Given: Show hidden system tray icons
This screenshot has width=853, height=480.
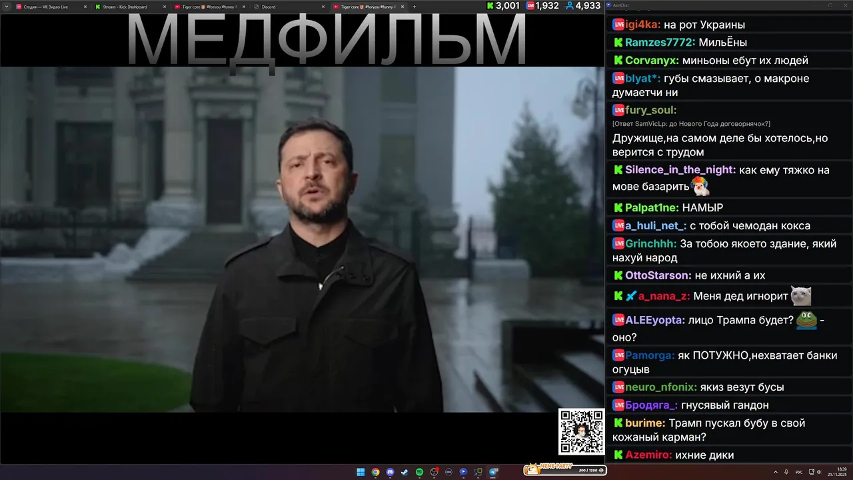Looking at the screenshot, I should point(775,472).
